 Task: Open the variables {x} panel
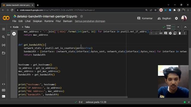3,45
